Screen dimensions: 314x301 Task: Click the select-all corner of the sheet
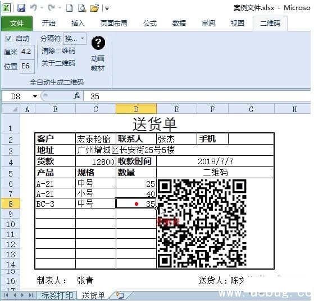11,109
